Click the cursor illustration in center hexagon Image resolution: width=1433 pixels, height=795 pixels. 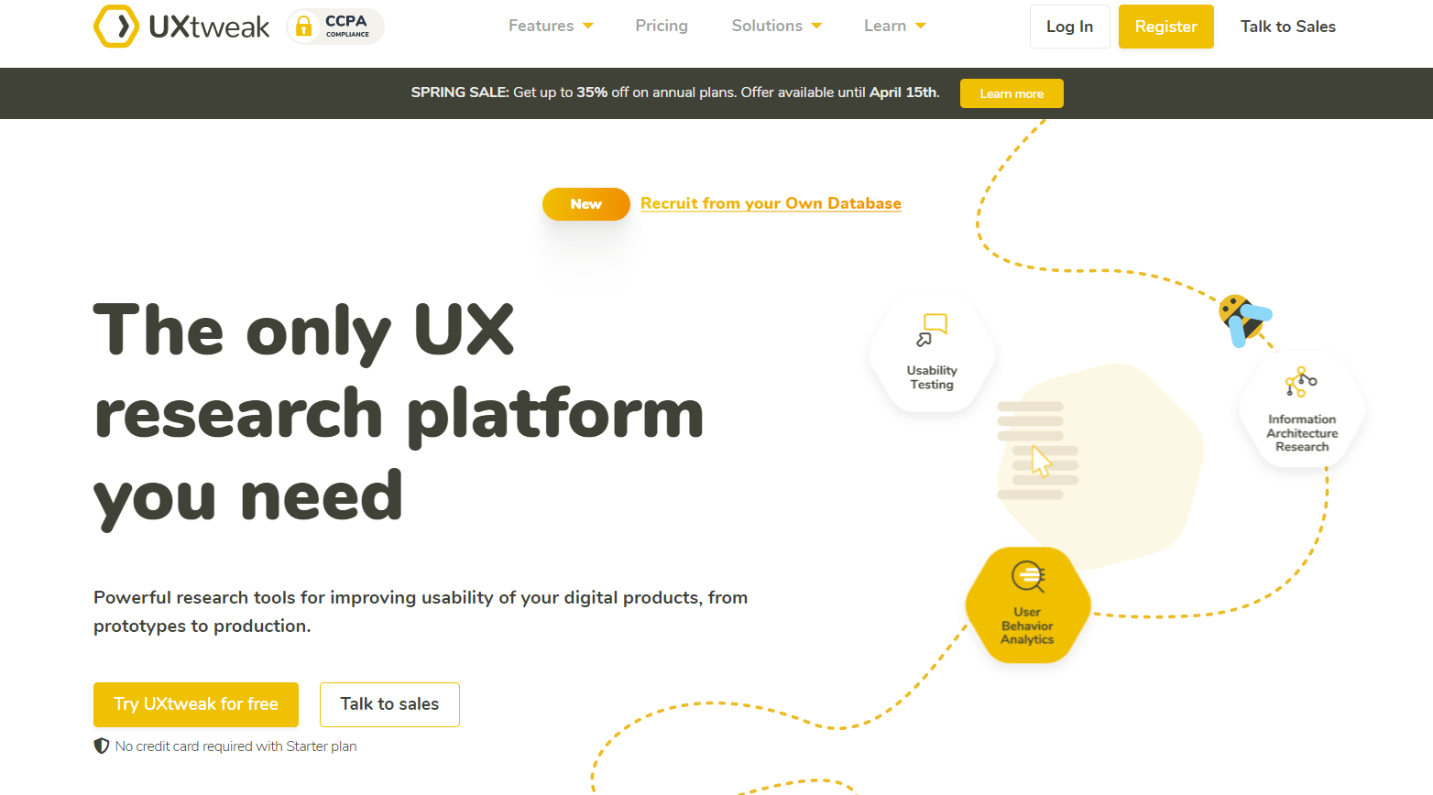(1042, 461)
